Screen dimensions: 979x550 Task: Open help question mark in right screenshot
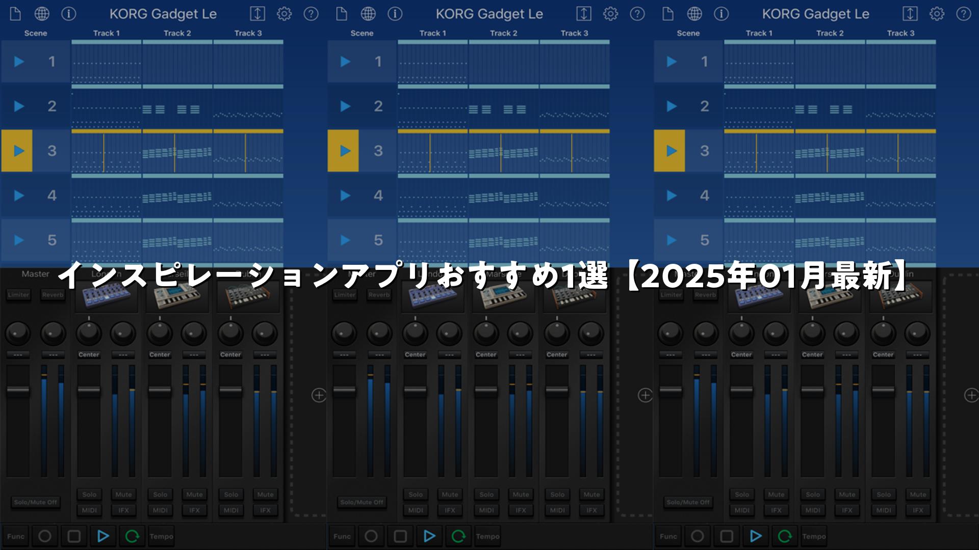pyautogui.click(x=964, y=14)
